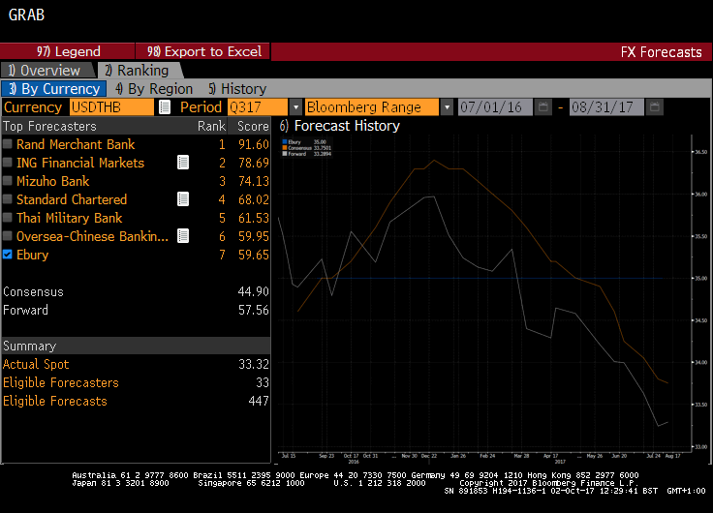Open the Rand Merchant Bank forecaster link
Screen dimensions: 713x513
[x=76, y=144]
